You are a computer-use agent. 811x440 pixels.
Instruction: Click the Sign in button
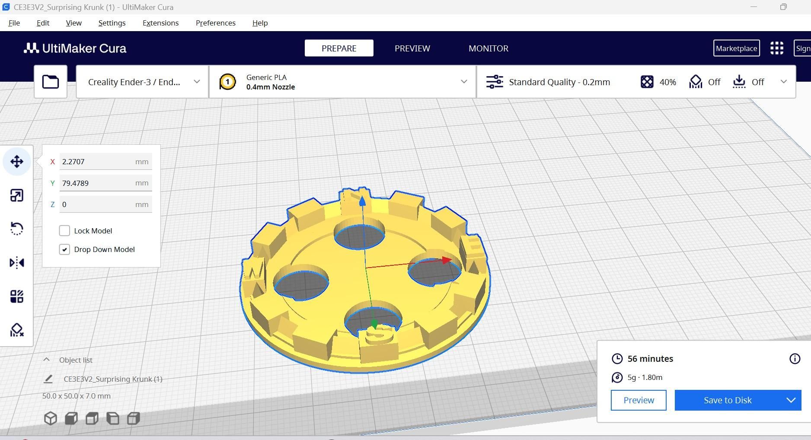click(803, 48)
